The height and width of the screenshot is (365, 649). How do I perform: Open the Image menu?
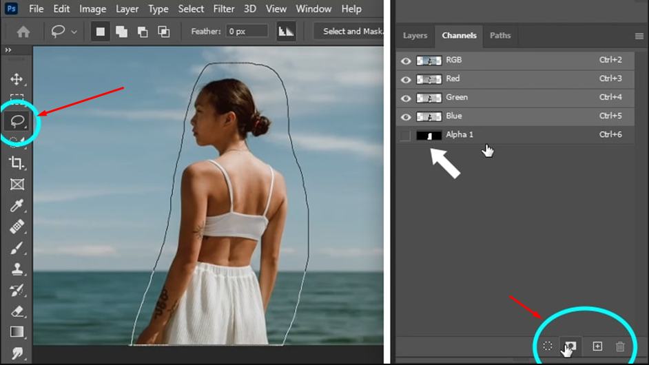point(93,9)
